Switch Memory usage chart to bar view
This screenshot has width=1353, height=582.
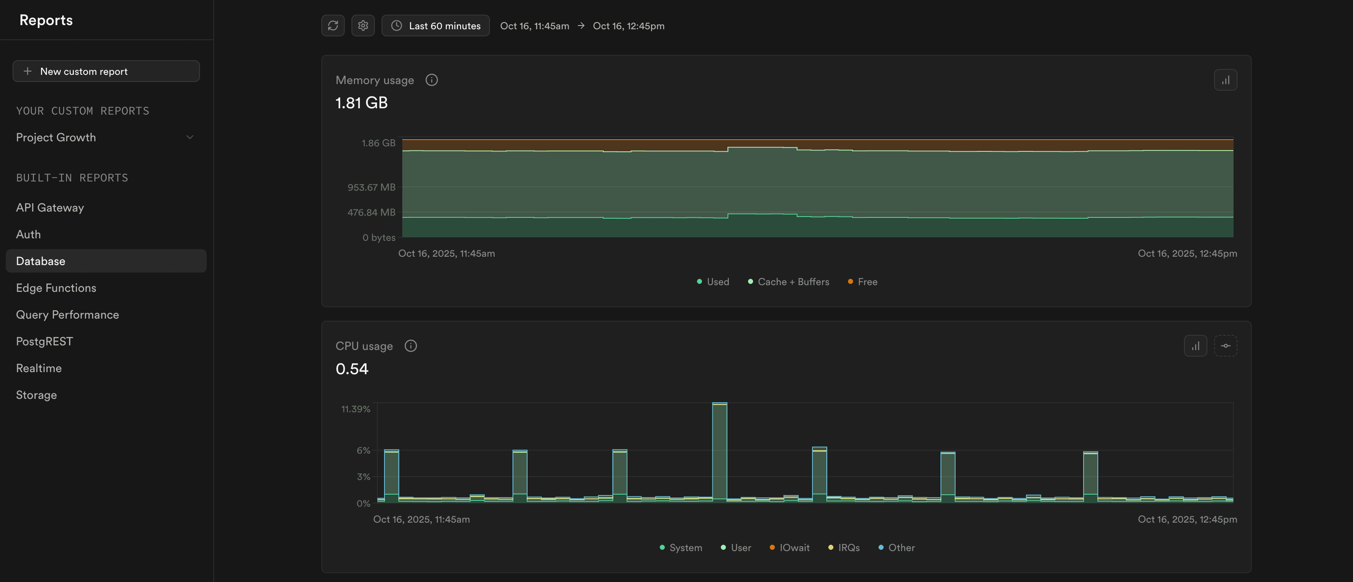[x=1225, y=80]
